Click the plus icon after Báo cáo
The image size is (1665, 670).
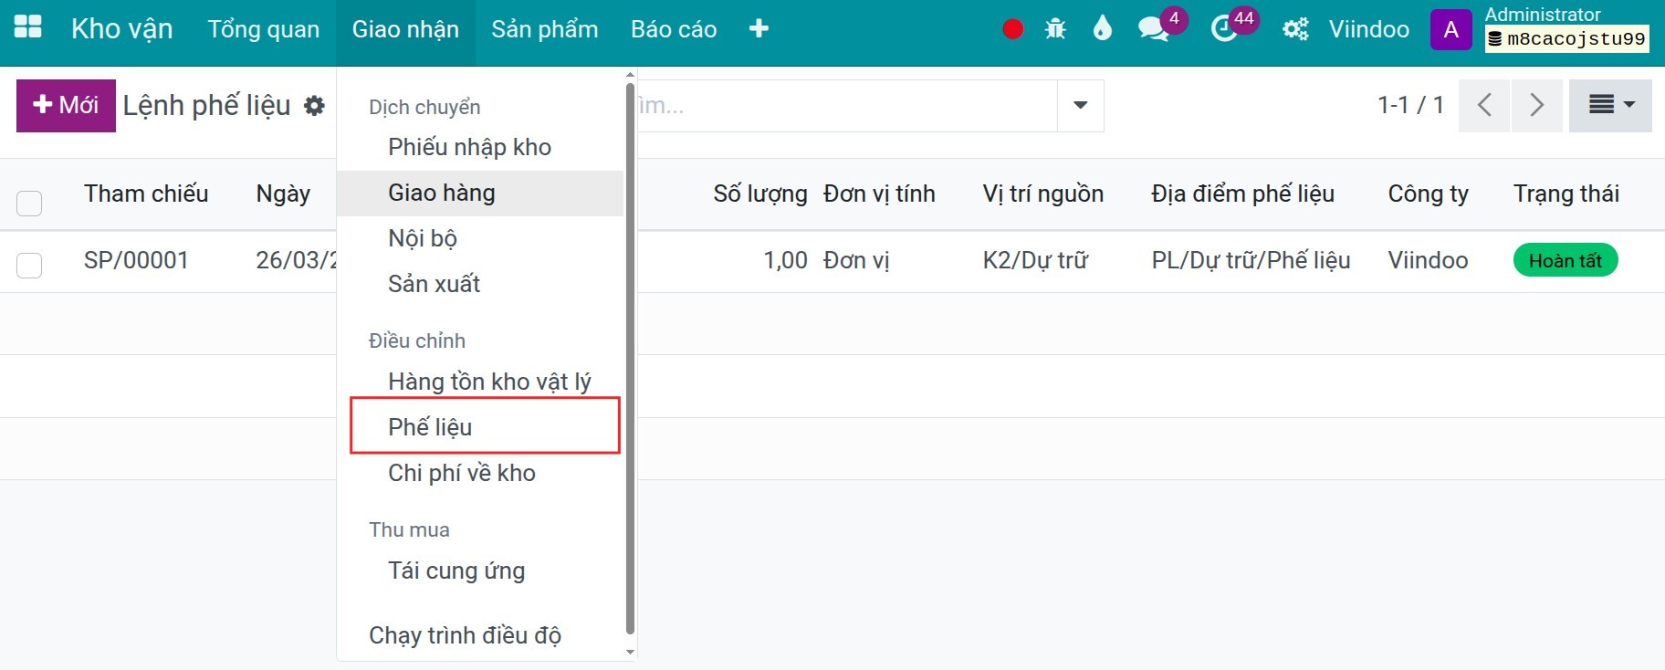pyautogui.click(x=759, y=29)
